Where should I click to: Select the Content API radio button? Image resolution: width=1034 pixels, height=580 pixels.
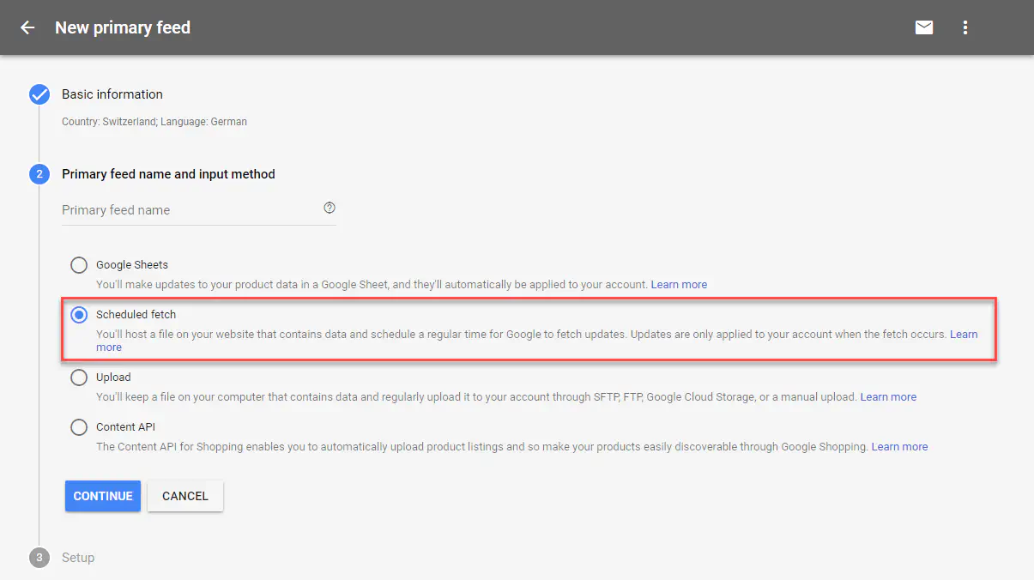(x=79, y=427)
